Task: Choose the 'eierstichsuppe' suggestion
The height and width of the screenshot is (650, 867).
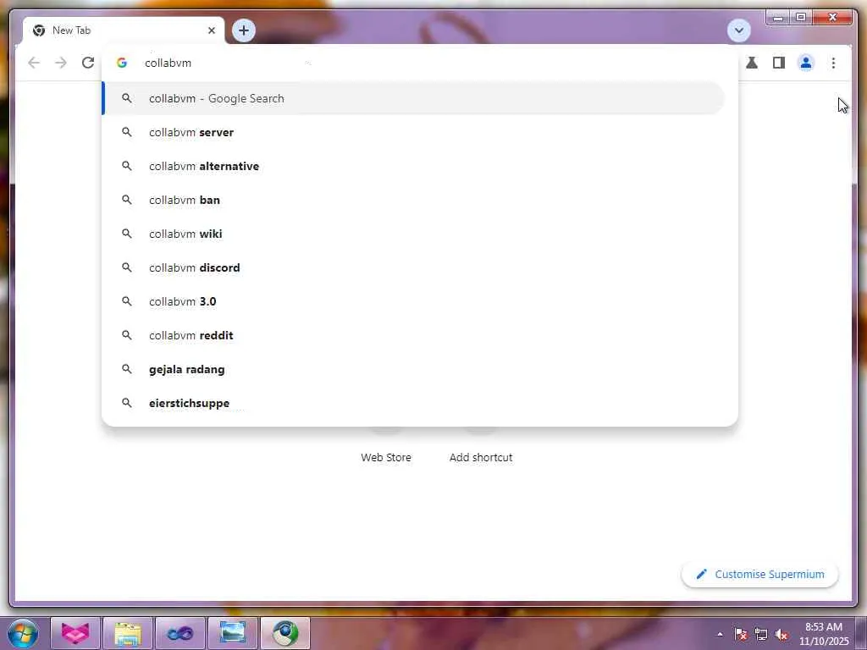Action: pos(413,403)
